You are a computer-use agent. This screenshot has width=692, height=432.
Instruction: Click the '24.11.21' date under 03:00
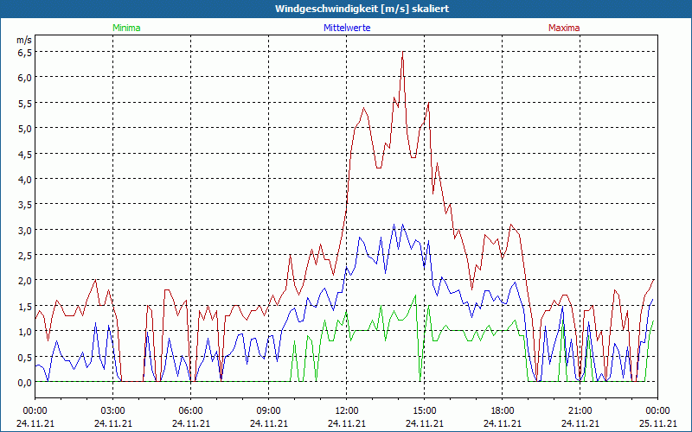[113, 423]
